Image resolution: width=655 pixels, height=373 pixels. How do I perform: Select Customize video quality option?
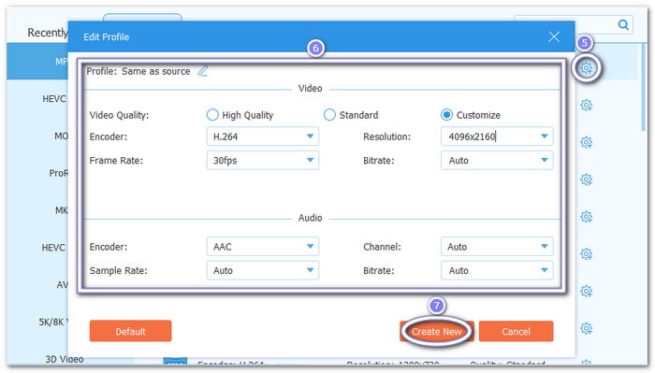(x=446, y=115)
